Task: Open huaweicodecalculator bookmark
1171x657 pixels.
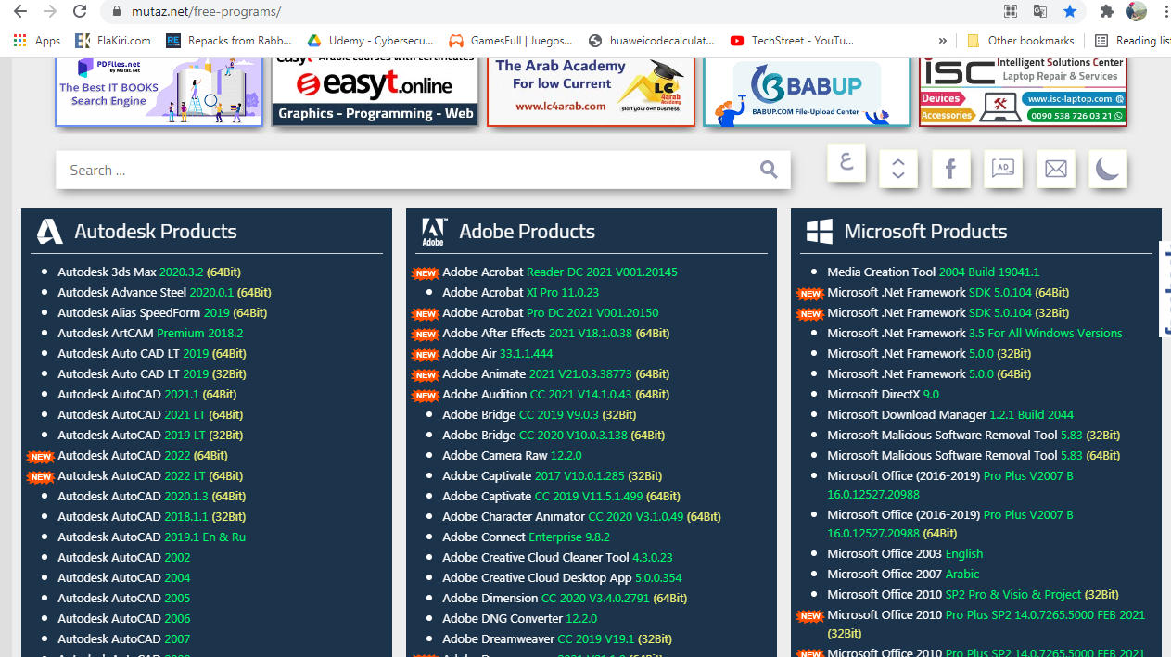Action: click(651, 41)
